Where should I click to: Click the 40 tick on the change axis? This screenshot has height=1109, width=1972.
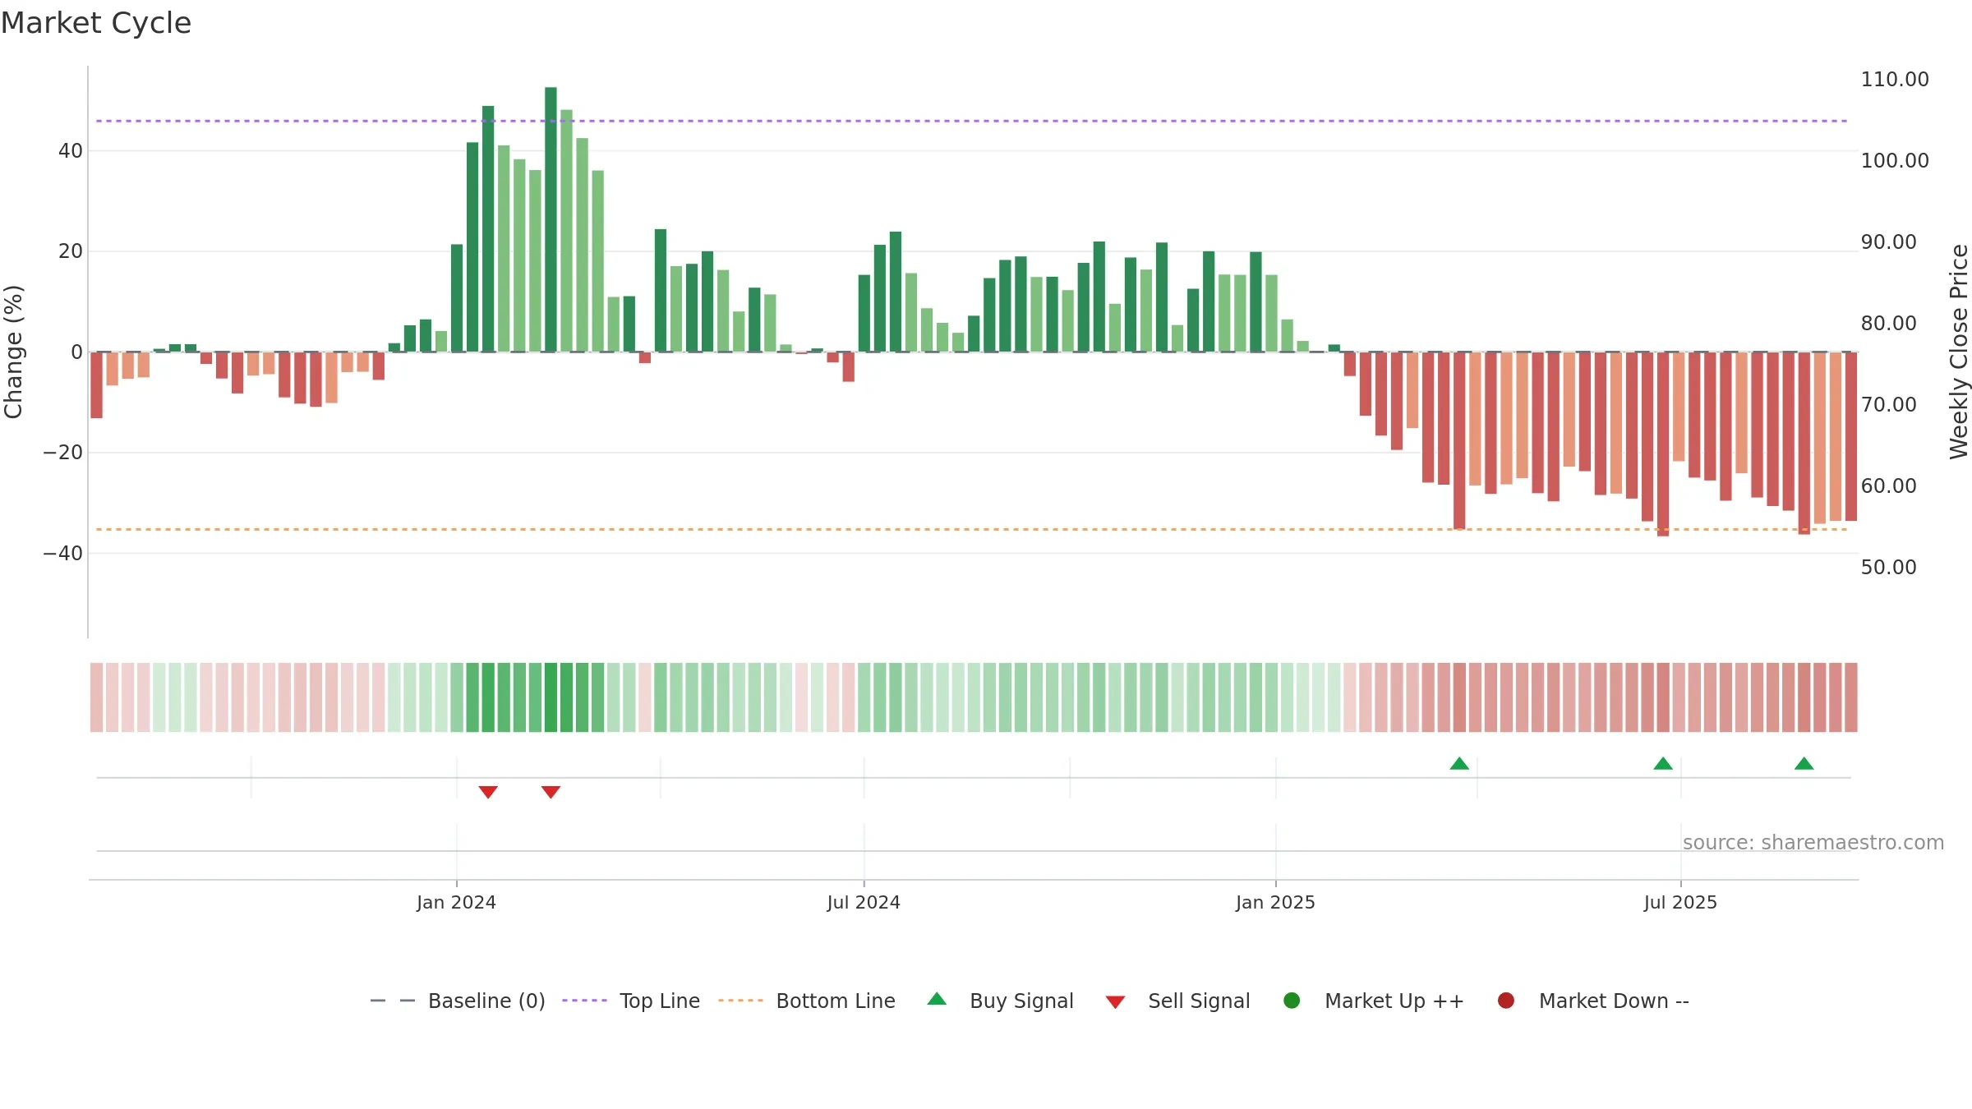coord(71,151)
